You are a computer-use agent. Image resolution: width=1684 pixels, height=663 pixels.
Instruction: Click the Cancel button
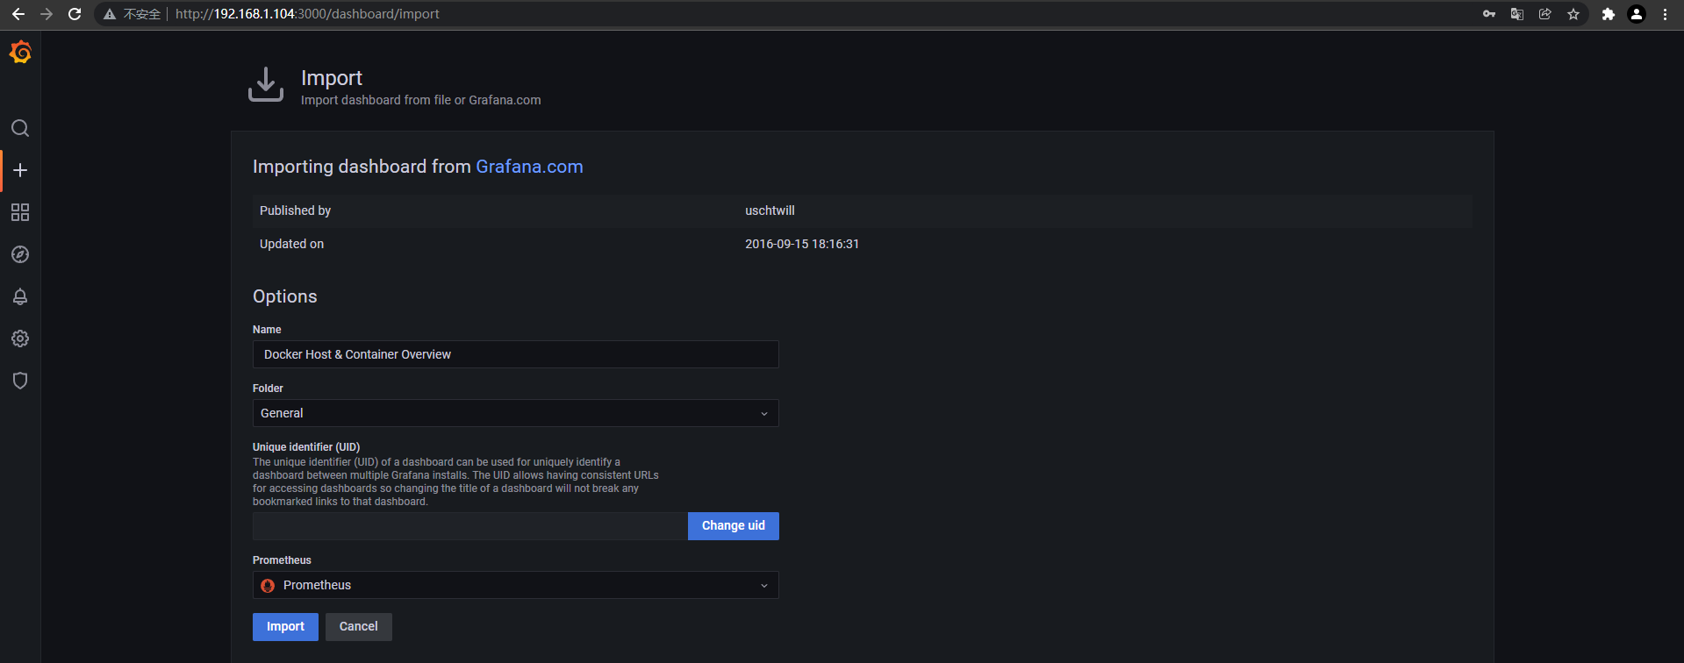click(359, 627)
